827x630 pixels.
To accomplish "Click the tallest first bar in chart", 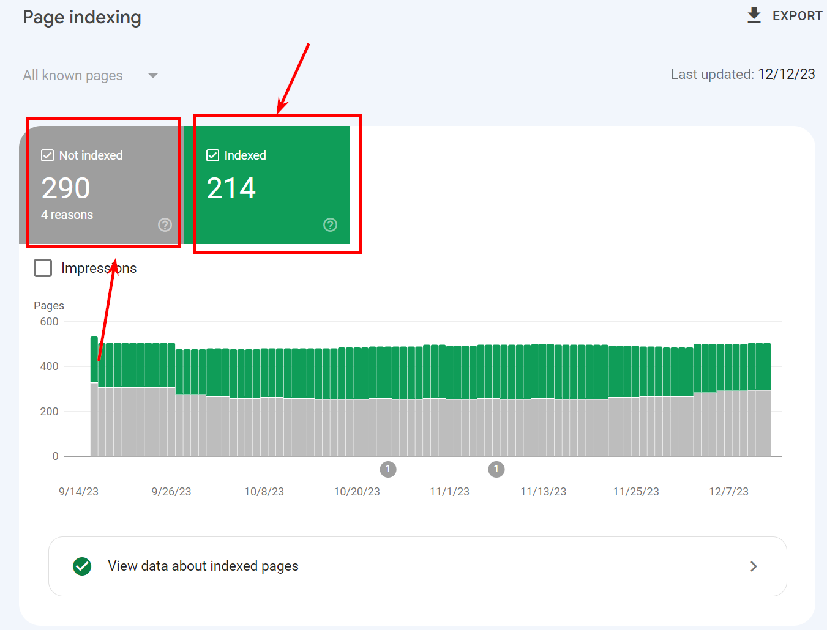I will tap(94, 398).
